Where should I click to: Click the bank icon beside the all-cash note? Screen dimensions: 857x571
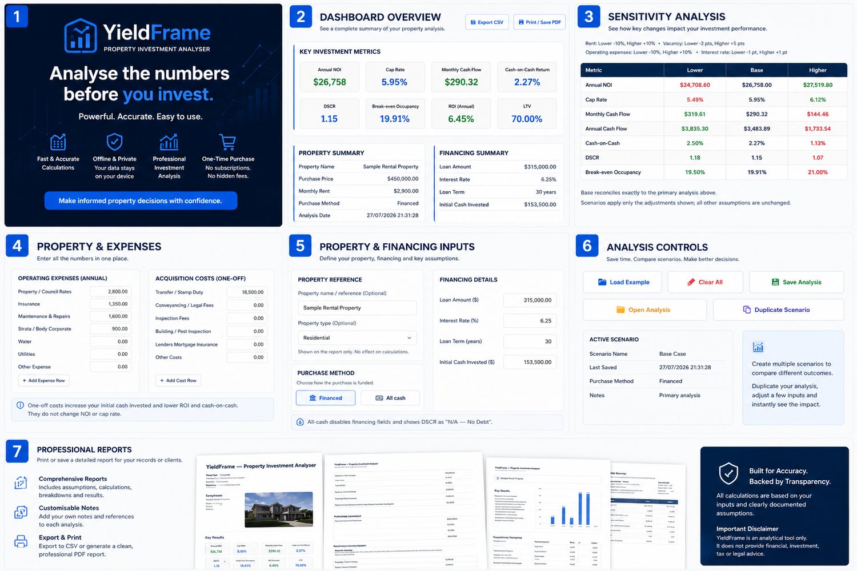(x=300, y=422)
